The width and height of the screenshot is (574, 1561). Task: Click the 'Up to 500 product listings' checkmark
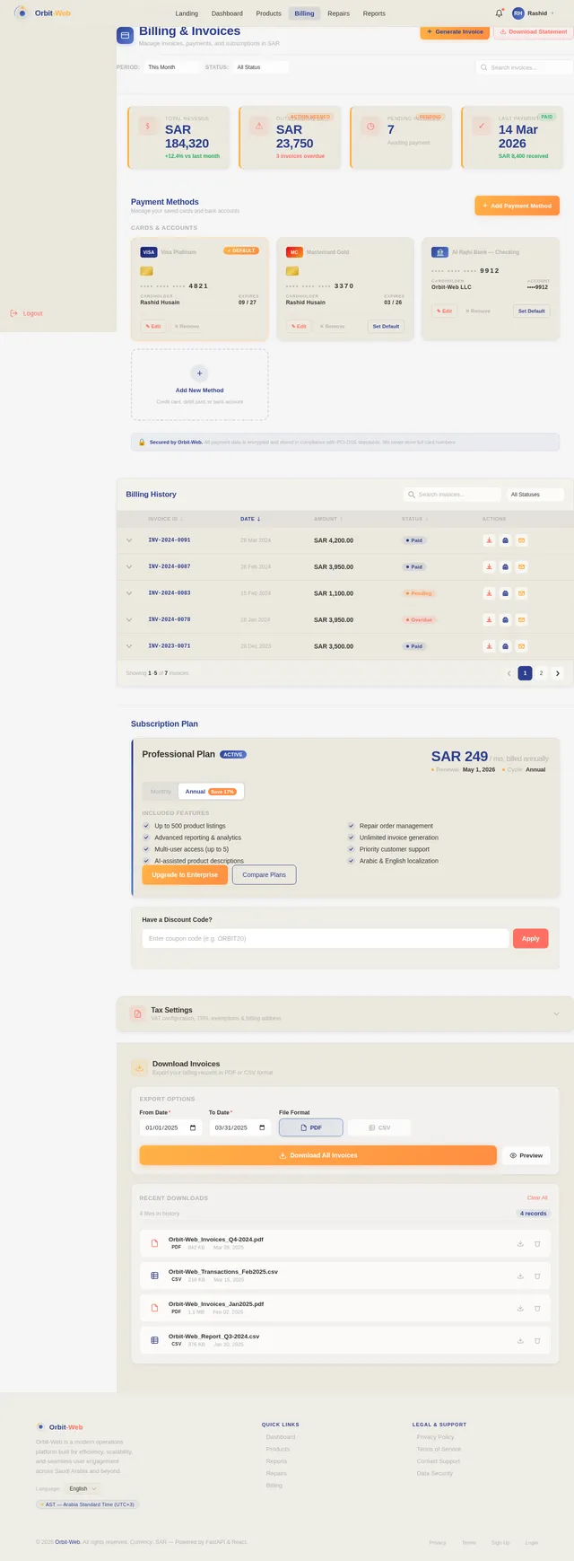(146, 826)
